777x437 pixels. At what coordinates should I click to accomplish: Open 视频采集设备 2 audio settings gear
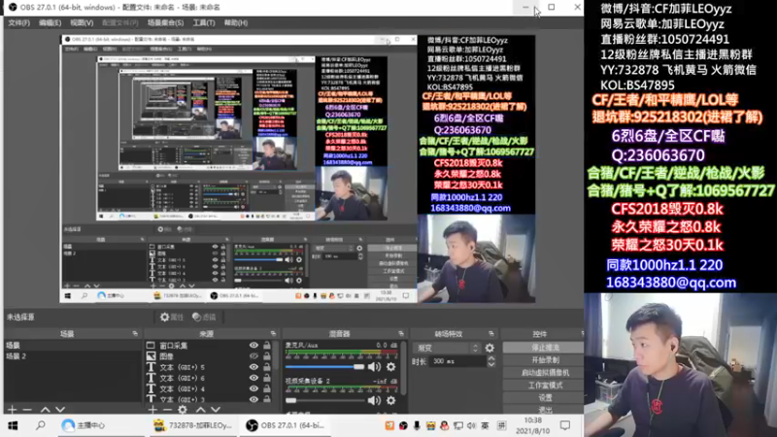(391, 400)
